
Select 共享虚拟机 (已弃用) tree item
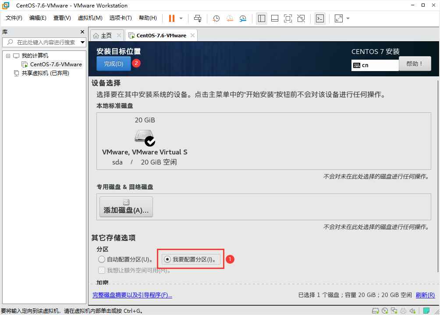coord(46,73)
